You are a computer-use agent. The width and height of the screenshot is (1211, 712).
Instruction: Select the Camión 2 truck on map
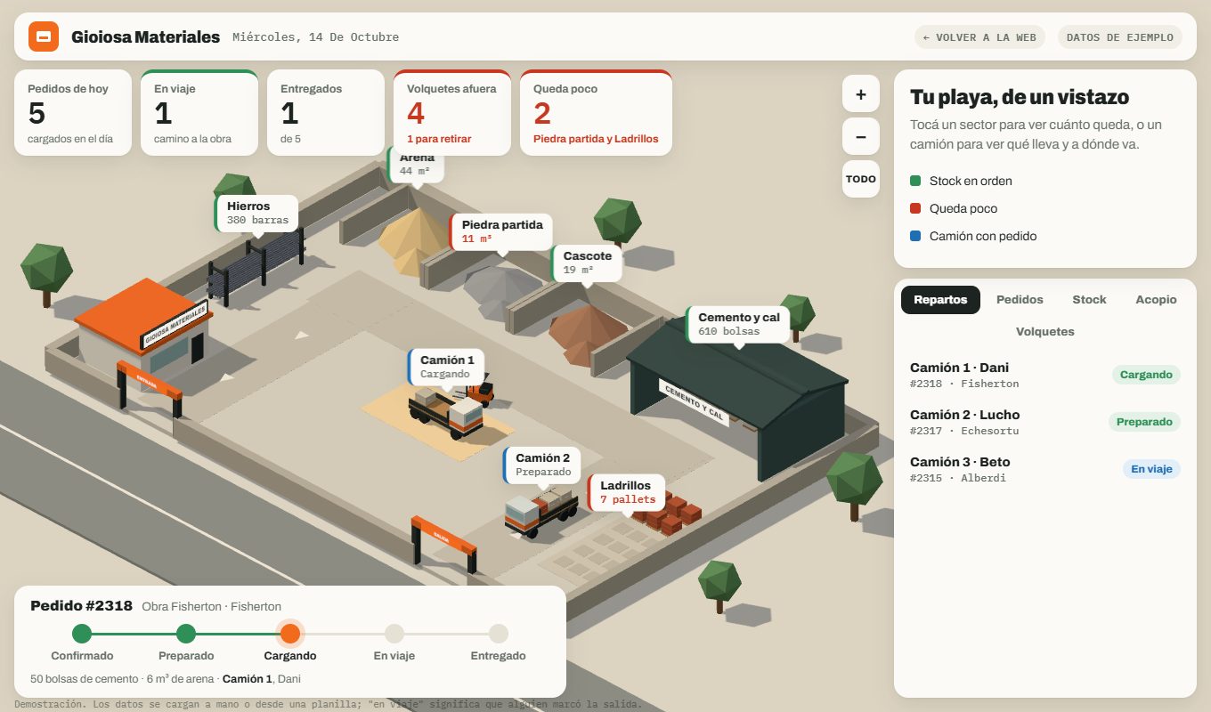click(x=540, y=513)
